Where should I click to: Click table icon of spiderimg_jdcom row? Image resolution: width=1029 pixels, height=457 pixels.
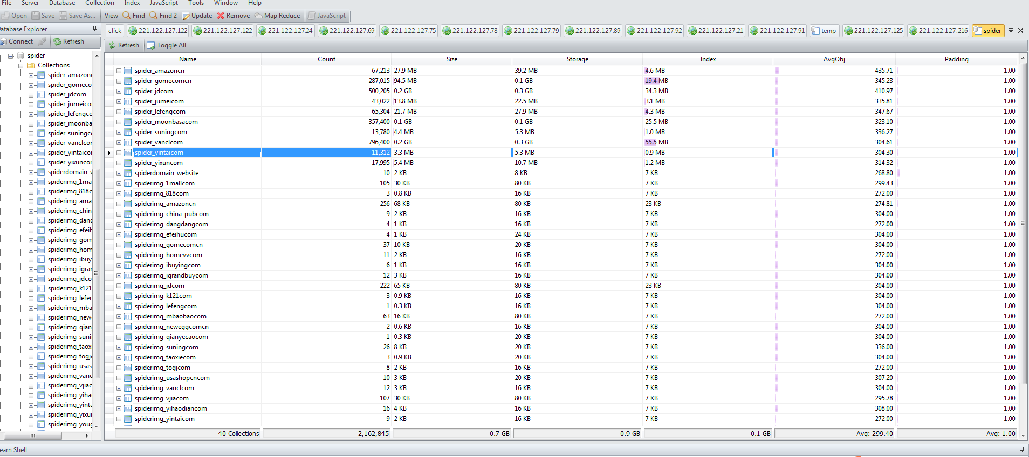click(128, 286)
